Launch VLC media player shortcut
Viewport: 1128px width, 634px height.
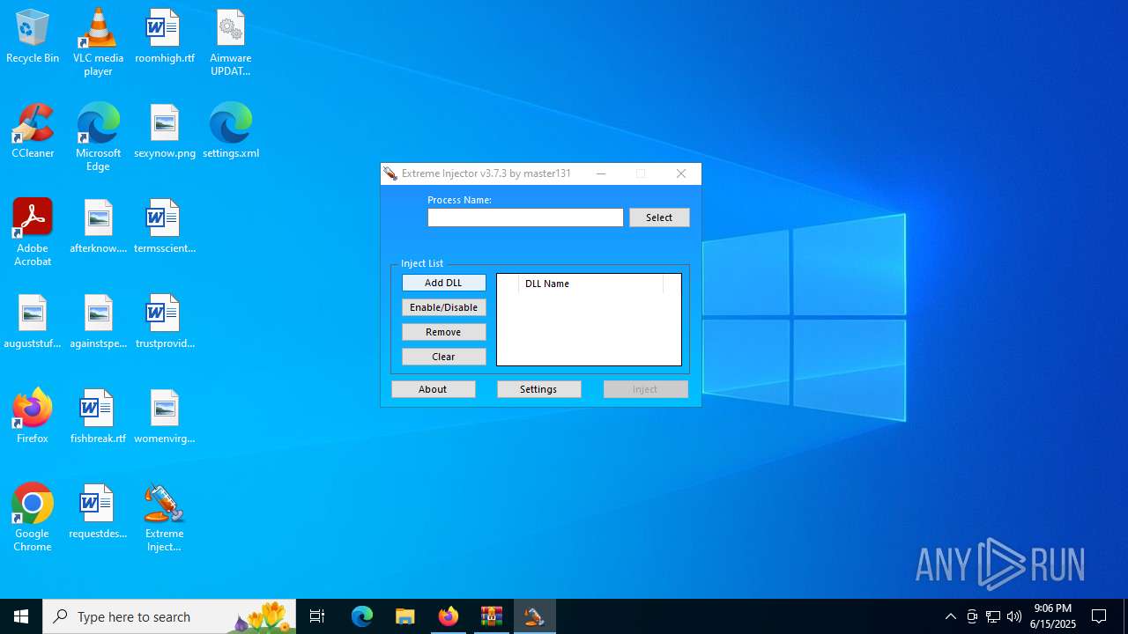pos(98,42)
